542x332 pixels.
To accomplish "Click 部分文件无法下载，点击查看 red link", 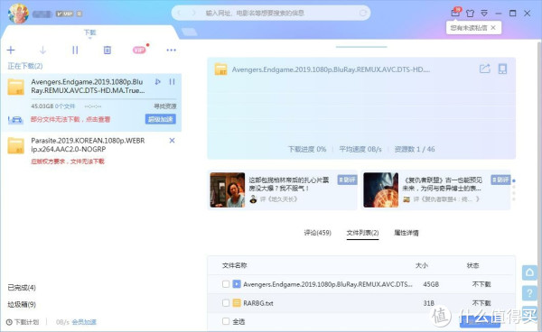I will coord(70,119).
